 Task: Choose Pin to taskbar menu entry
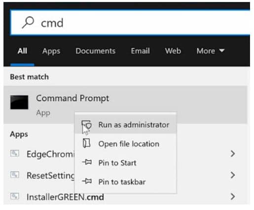[126, 182]
